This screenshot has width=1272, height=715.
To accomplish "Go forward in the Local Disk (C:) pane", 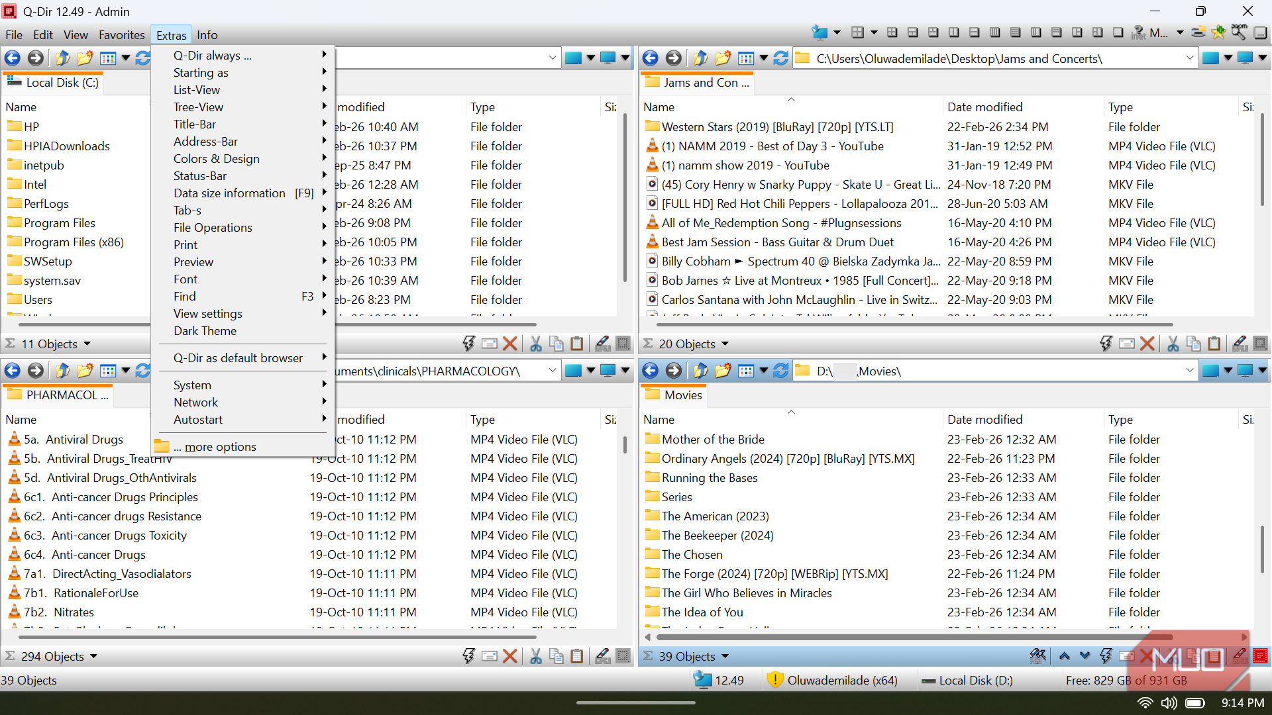I will [x=36, y=58].
